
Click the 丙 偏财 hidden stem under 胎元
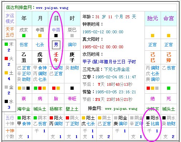click(x=153, y=68)
